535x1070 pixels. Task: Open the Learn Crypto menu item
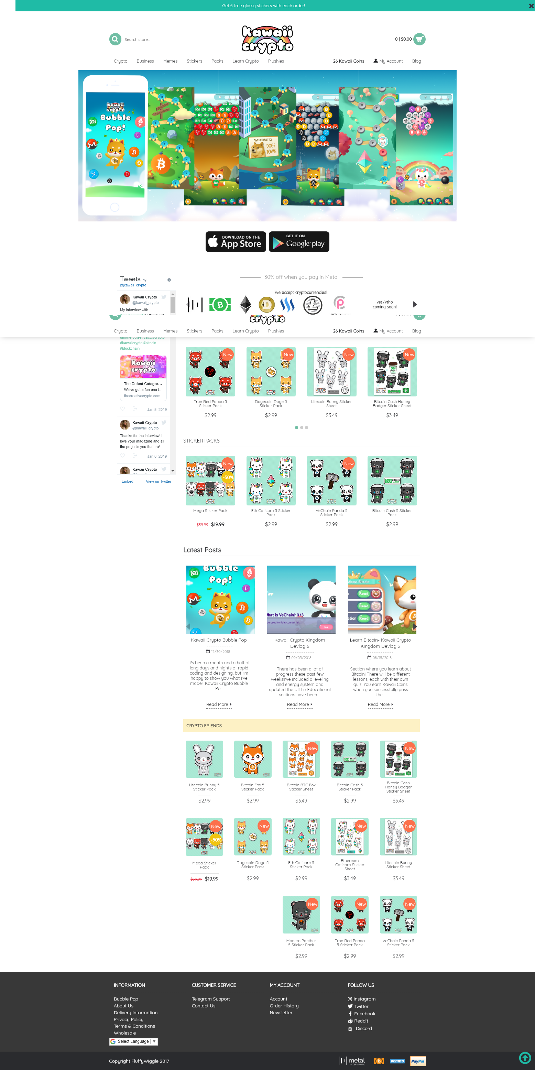[245, 61]
